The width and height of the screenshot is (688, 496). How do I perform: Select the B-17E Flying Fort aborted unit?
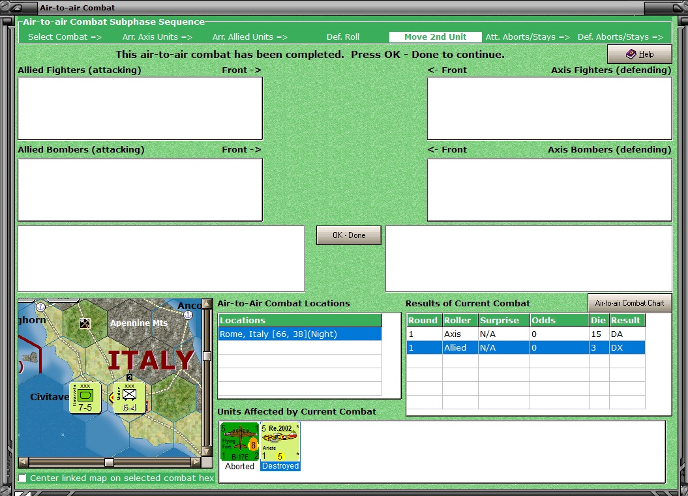(239, 441)
